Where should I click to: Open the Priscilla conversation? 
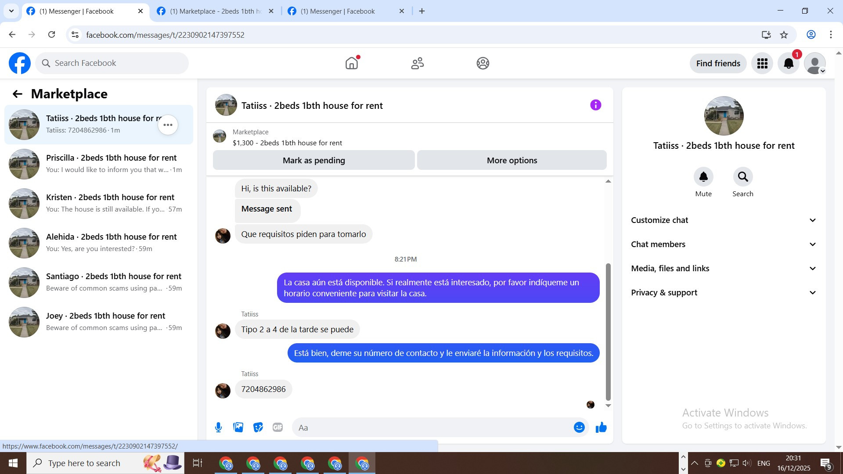coord(99,164)
